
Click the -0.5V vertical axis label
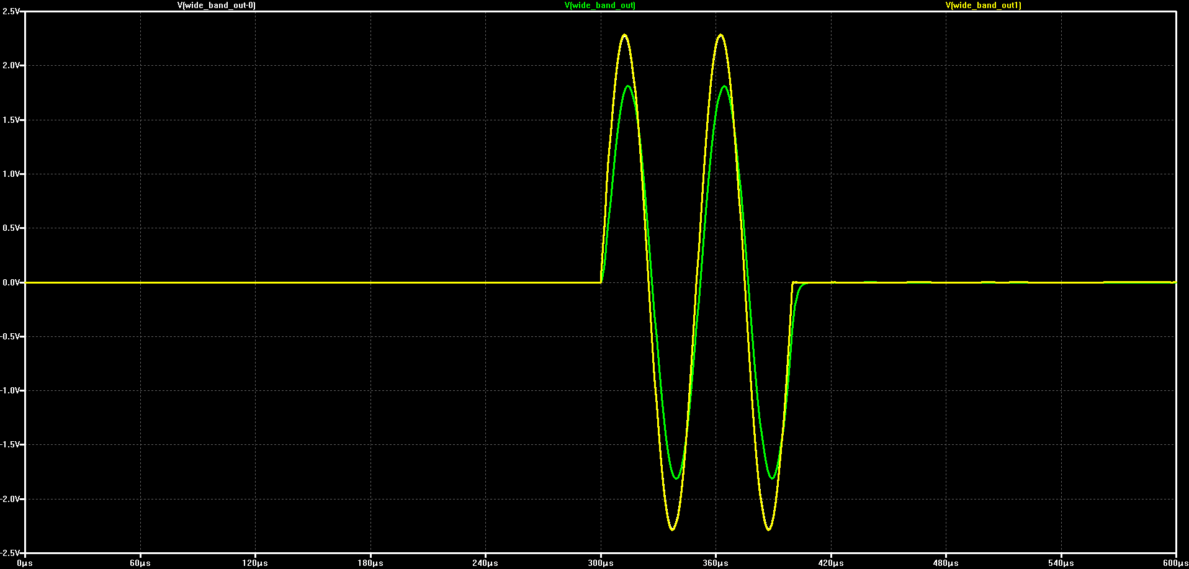[10, 336]
